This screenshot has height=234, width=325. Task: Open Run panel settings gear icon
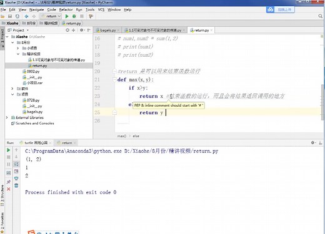point(312,142)
